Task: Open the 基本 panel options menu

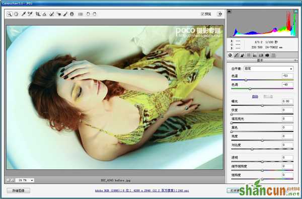Action: [x=295, y=60]
